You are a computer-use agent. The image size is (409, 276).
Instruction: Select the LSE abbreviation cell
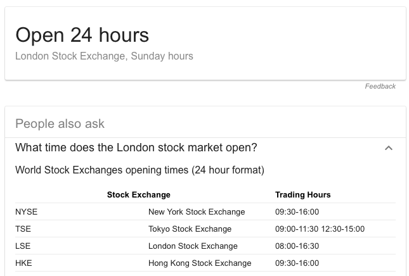click(x=23, y=246)
